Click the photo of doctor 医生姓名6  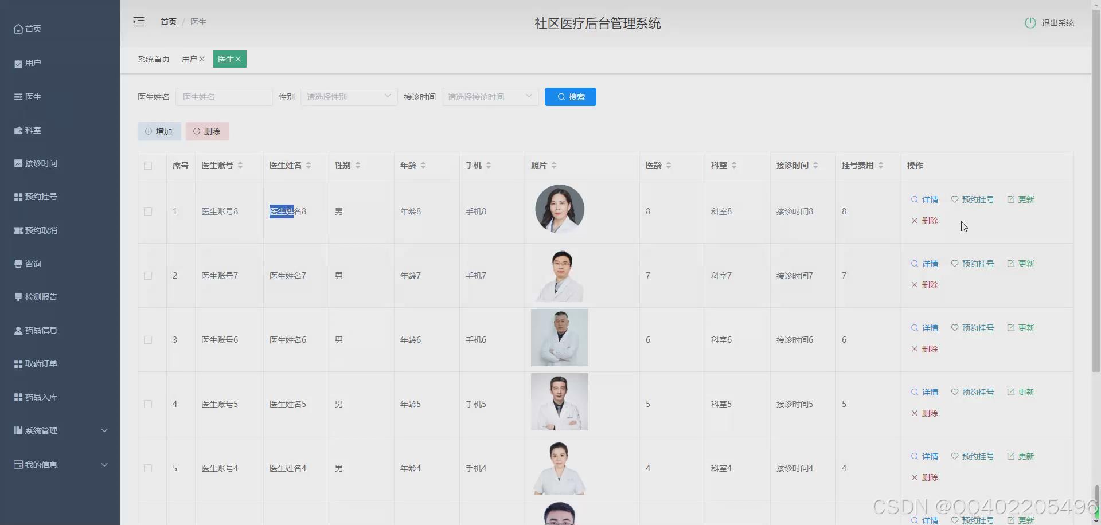(x=560, y=338)
